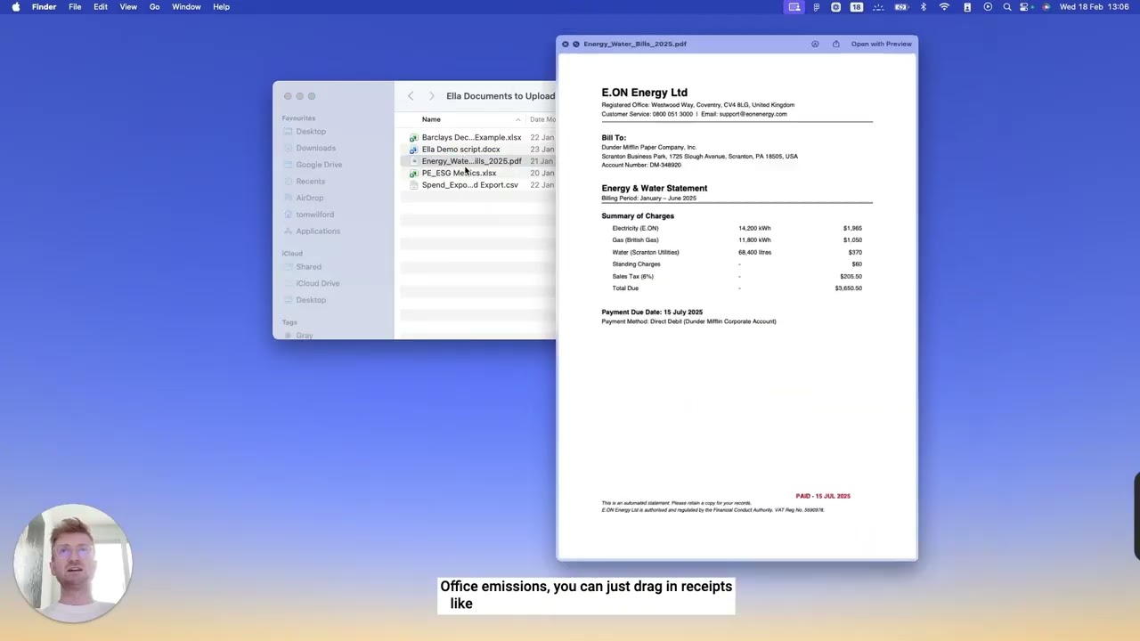
Task: Open Google Drive in Finder sidebar
Action: (319, 165)
